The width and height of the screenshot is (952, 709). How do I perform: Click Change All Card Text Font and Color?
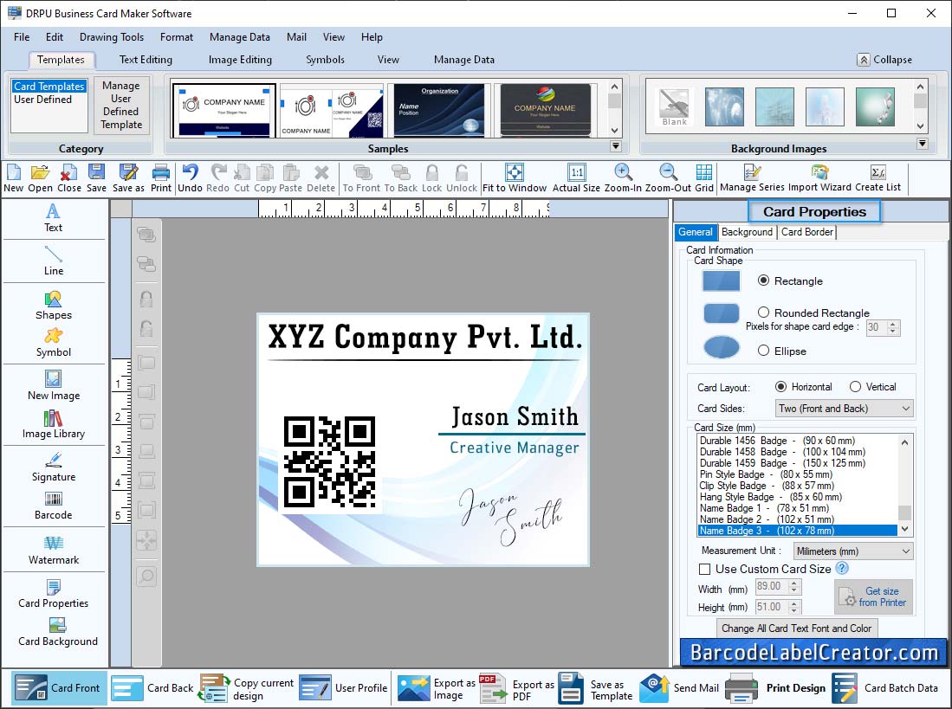(x=796, y=628)
